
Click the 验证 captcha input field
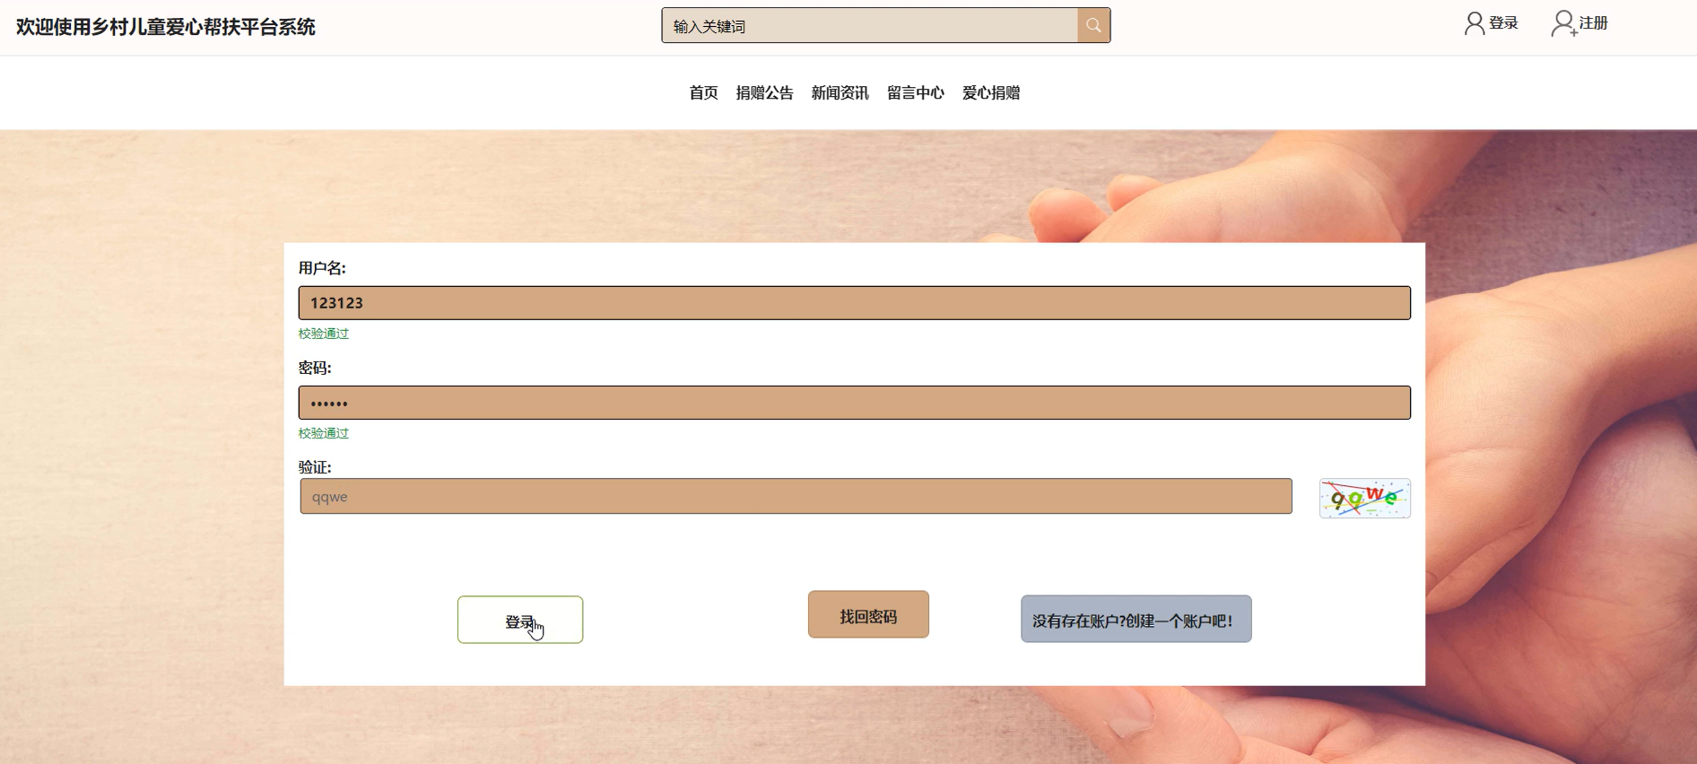click(796, 496)
